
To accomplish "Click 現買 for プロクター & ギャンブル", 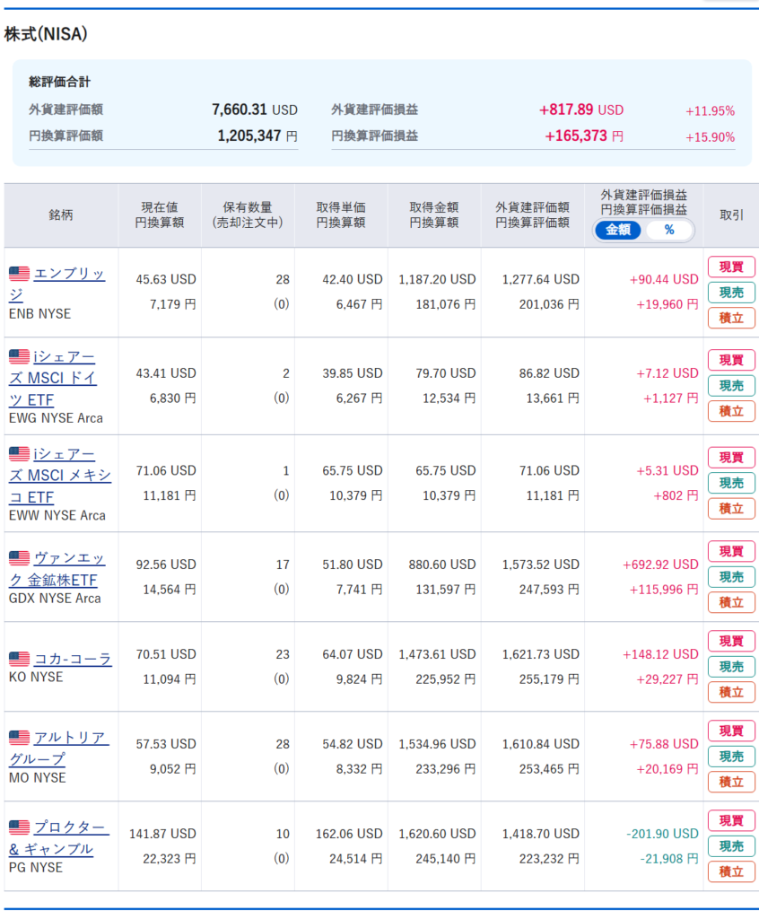I will 731,820.
